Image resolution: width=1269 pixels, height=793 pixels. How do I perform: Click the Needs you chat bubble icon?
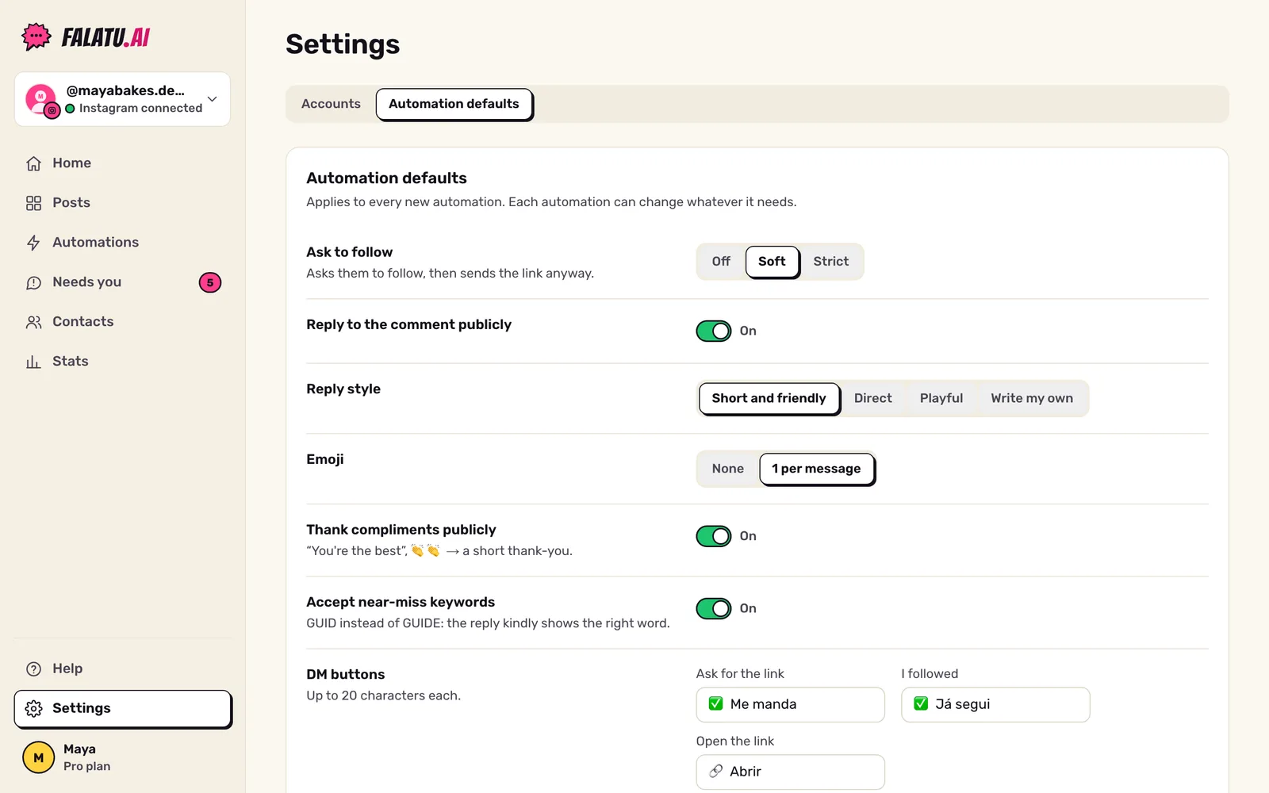click(x=33, y=282)
